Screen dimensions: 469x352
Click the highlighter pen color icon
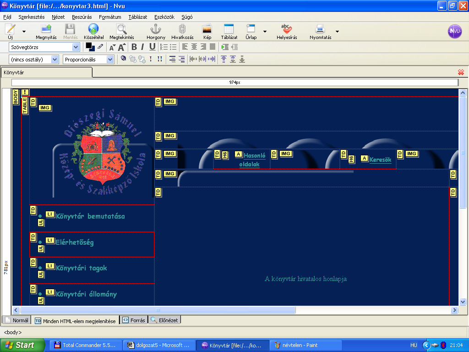click(100, 47)
